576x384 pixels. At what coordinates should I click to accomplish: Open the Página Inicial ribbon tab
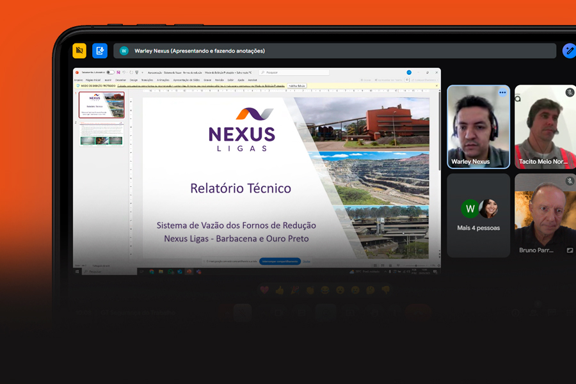pos(93,80)
